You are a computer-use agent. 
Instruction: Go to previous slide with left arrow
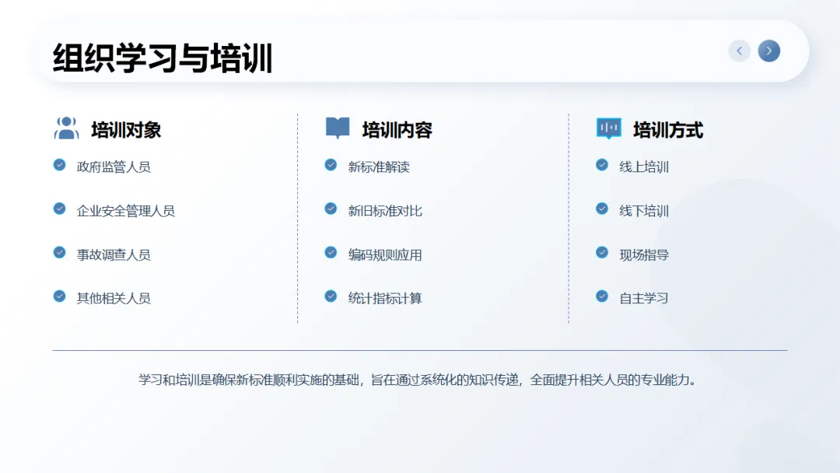(x=740, y=51)
